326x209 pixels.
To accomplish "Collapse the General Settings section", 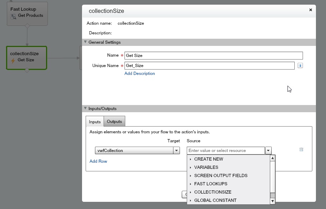I will (x=86, y=42).
